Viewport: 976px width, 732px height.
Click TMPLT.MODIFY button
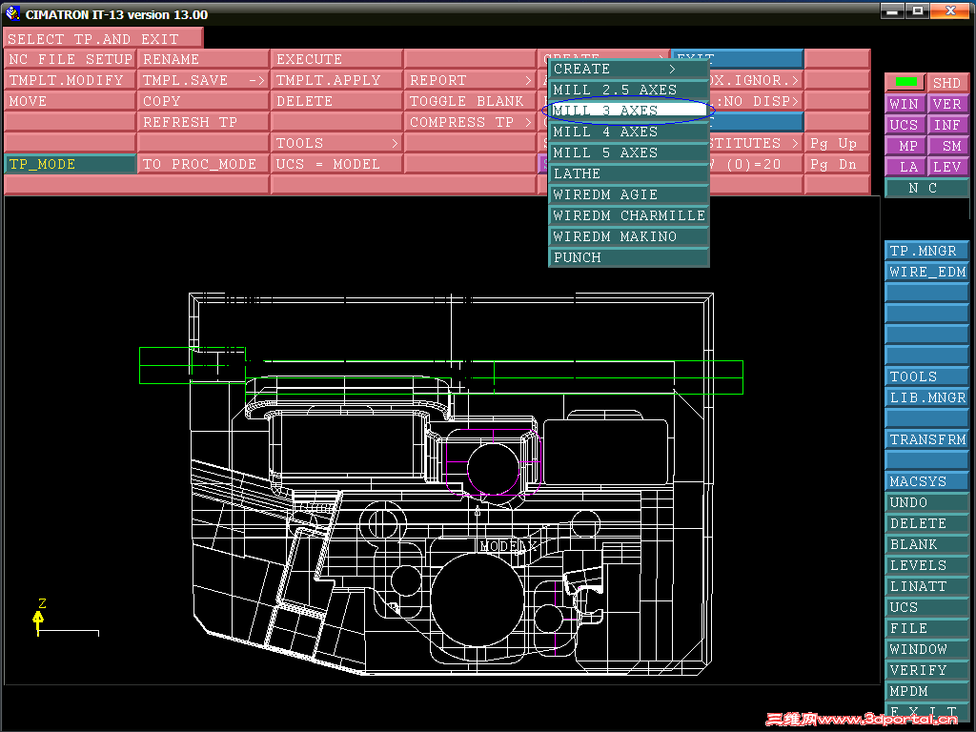[x=70, y=80]
